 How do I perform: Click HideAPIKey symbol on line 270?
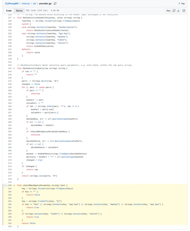(x=43, y=154)
